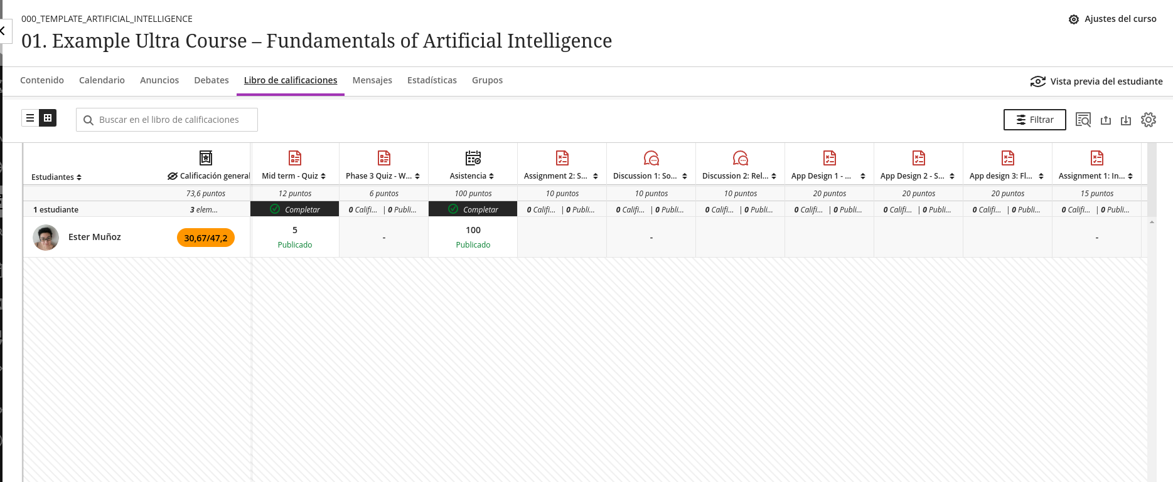Toggle the hidden eye next to Calificación general
This screenshot has width=1173, height=482.
(173, 176)
